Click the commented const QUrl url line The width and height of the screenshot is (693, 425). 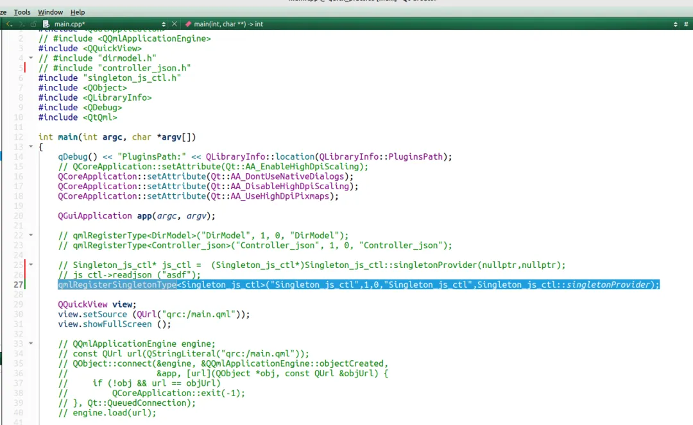click(184, 353)
